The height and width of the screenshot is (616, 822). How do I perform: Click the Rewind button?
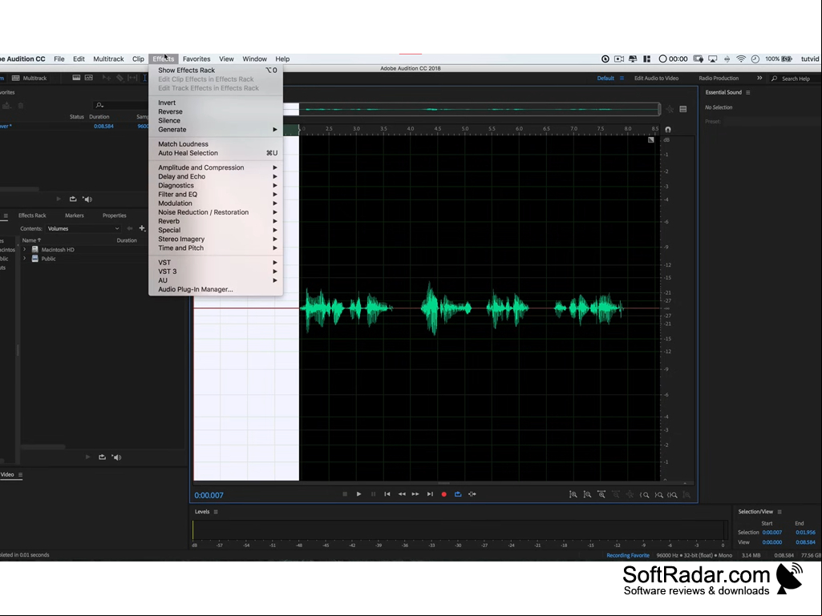pyautogui.click(x=402, y=494)
